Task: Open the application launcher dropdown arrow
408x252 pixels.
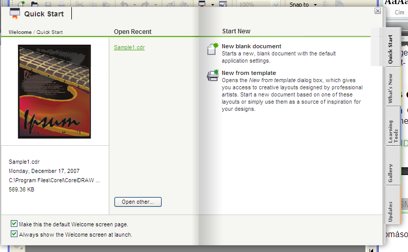Action: (x=212, y=5)
